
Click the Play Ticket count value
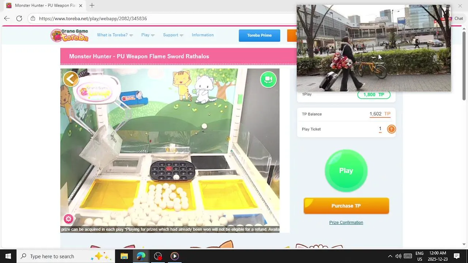380,129
